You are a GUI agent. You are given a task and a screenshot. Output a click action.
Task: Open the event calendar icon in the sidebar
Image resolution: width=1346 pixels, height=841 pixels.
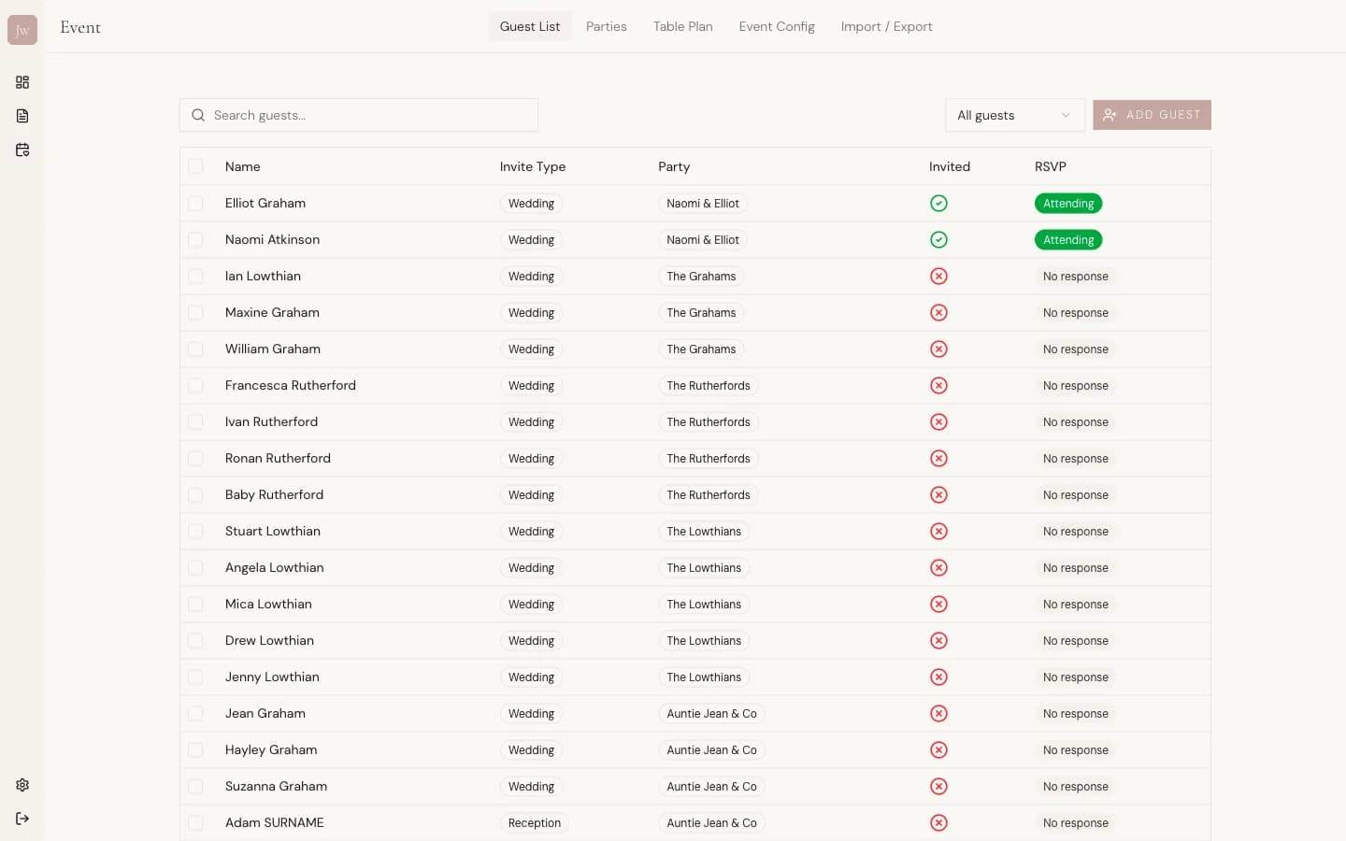click(22, 150)
